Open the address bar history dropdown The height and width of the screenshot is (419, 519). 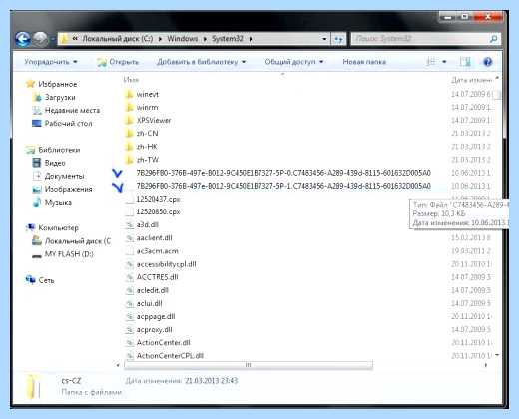[324, 39]
